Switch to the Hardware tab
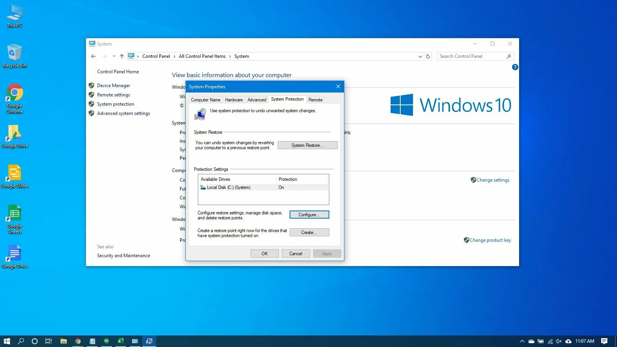Image resolution: width=617 pixels, height=347 pixels. [234, 100]
